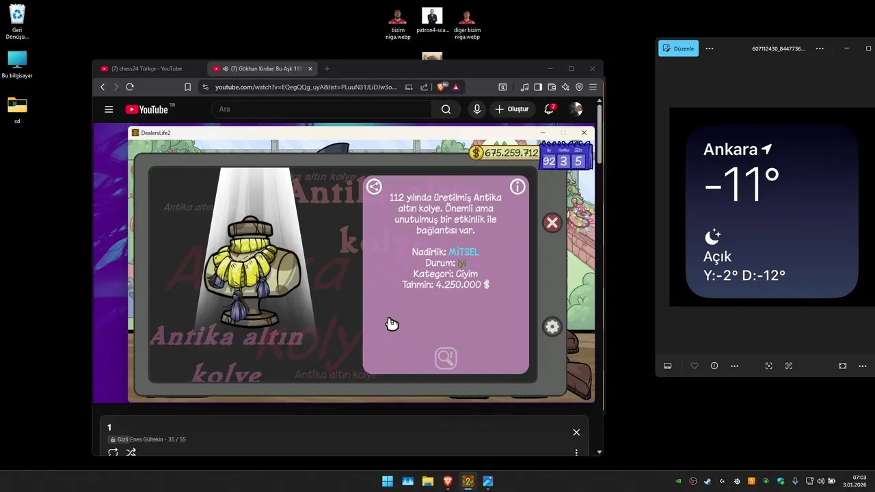Click the magnifier inspect icon on the card
The height and width of the screenshot is (492, 875).
[x=446, y=357]
